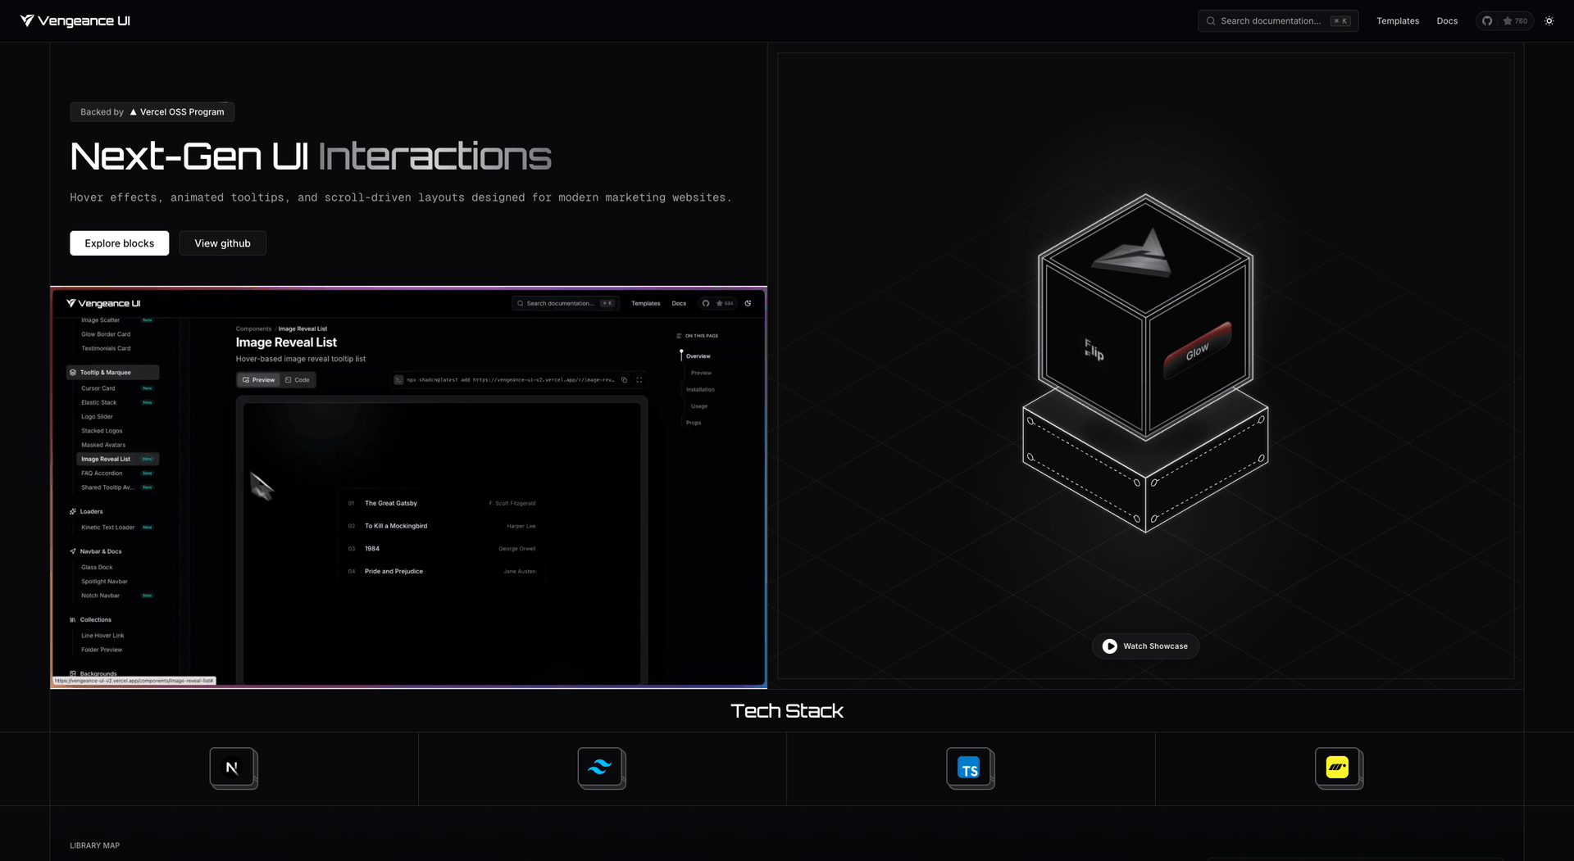The height and width of the screenshot is (861, 1574).
Task: Open the Templates menu item
Action: coord(1397,21)
